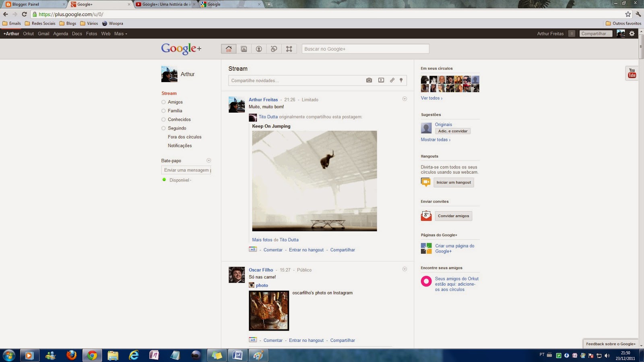Open the notifications counter in the top bar

coord(572,34)
